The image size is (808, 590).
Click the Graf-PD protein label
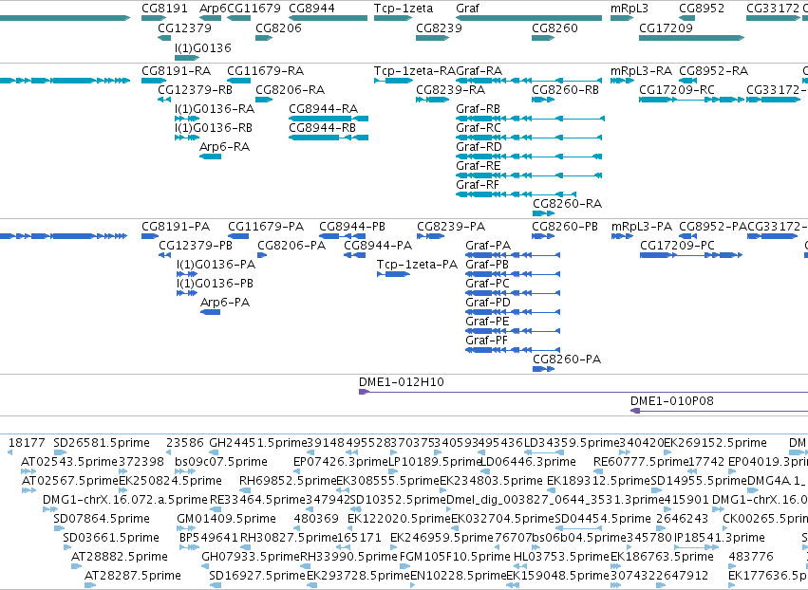pyautogui.click(x=488, y=303)
